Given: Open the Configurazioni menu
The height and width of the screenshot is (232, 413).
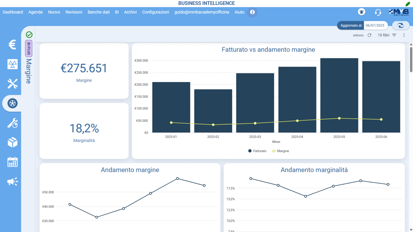Looking at the screenshot, I should pyautogui.click(x=155, y=12).
